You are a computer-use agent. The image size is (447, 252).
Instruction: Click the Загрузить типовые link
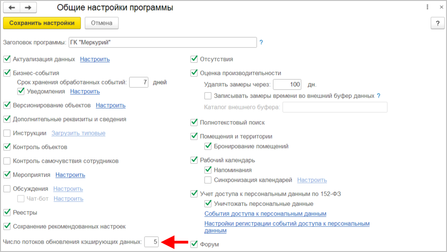click(x=78, y=134)
